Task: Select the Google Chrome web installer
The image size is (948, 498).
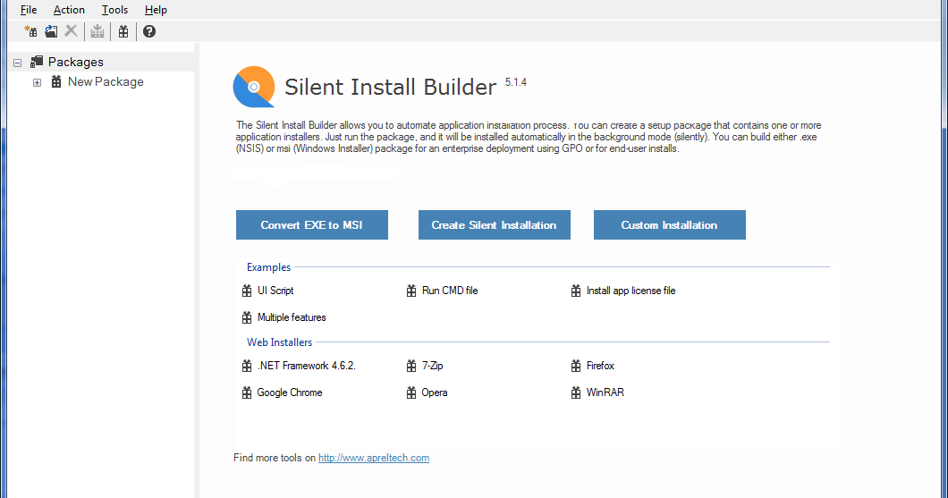Action: point(290,392)
